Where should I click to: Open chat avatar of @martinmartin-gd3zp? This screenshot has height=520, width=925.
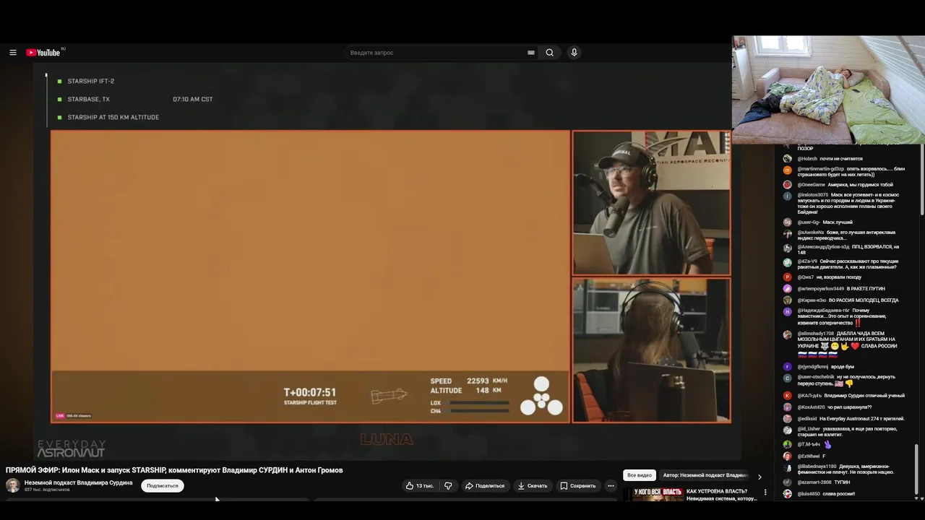click(x=788, y=170)
